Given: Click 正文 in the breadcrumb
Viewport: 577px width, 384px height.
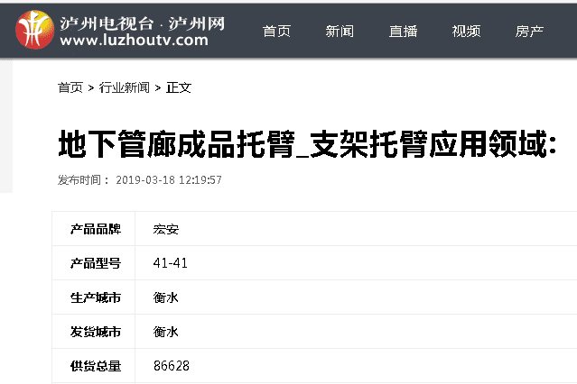Looking at the screenshot, I should click(179, 87).
